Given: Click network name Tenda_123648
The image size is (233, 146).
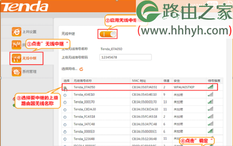Looking at the screenshot, I should [84, 139].
